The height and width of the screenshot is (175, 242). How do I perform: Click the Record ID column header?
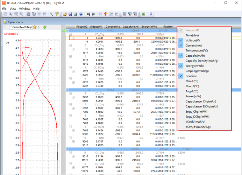[x=82, y=27]
